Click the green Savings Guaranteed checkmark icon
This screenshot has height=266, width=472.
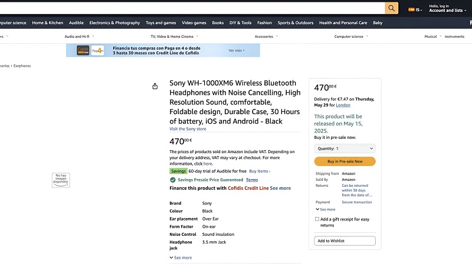click(x=172, y=180)
